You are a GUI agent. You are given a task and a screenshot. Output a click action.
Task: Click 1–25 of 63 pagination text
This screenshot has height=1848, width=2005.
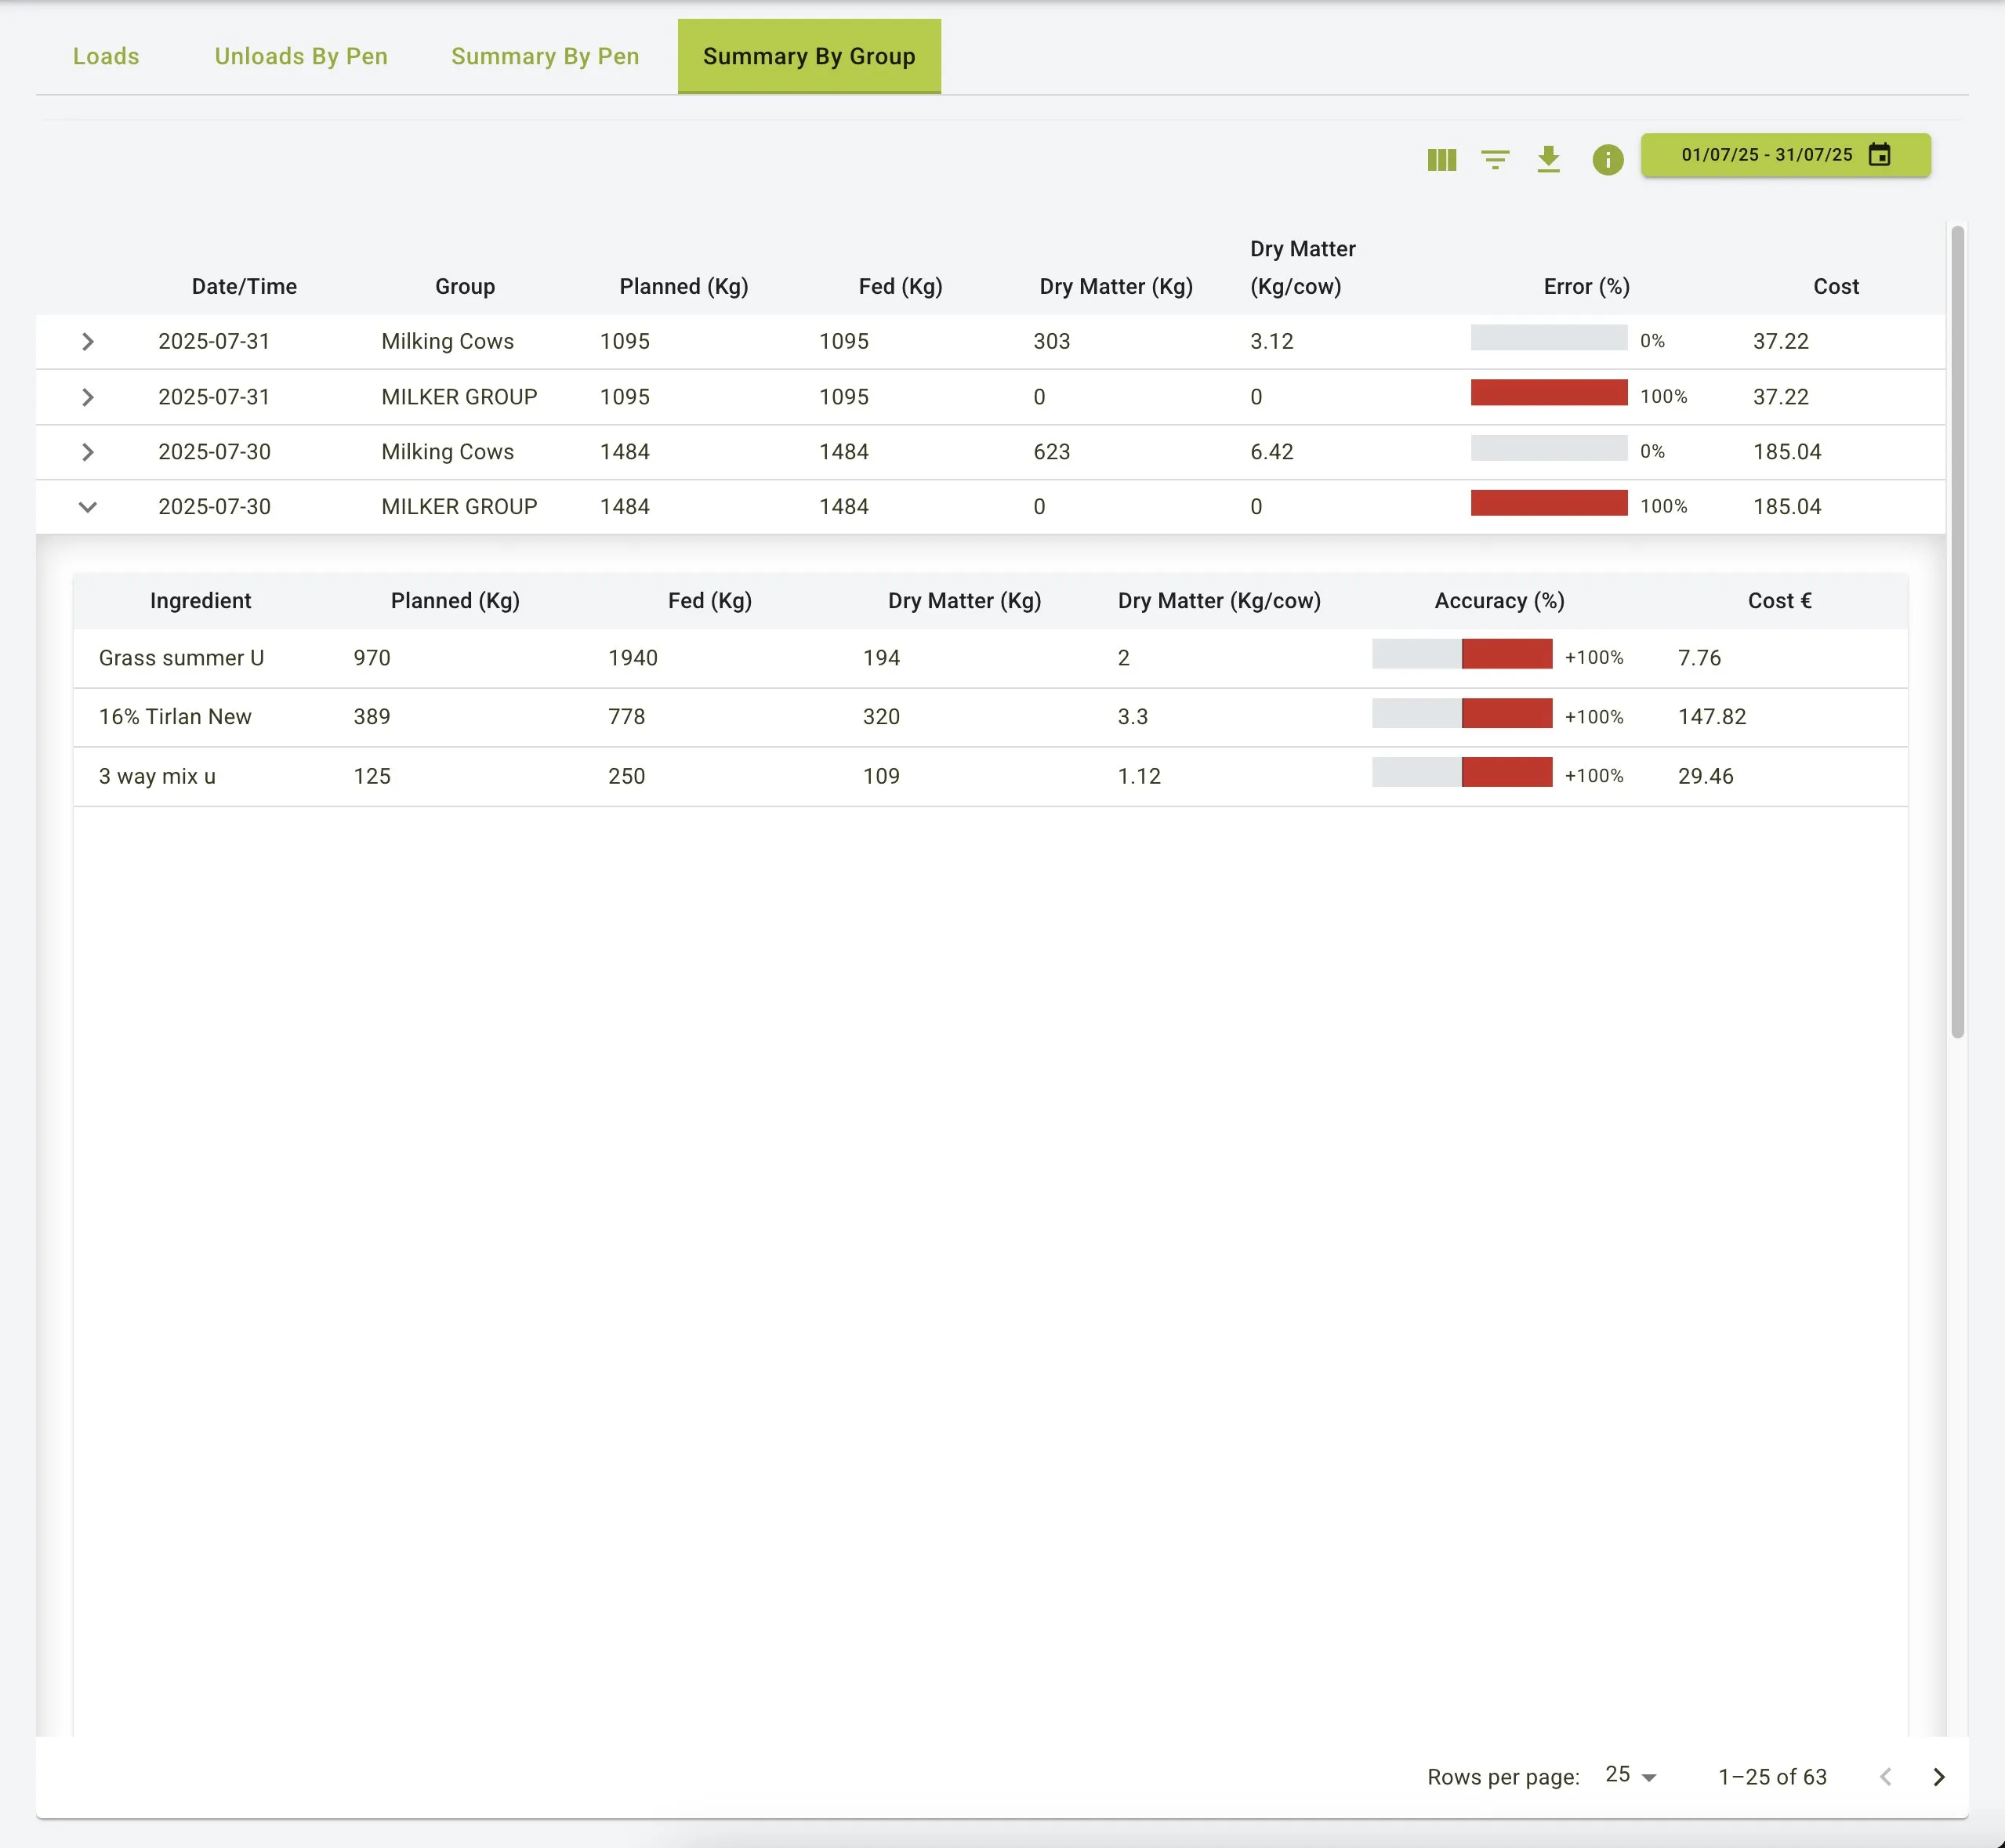click(x=1772, y=1777)
